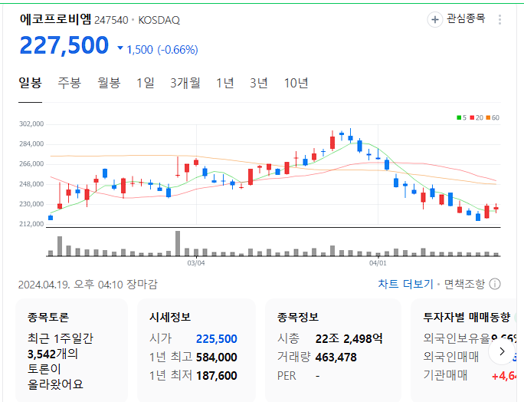Open the 투자자별 매매동향 card heading
Screen dimensions: 524x402
[x=467, y=317]
